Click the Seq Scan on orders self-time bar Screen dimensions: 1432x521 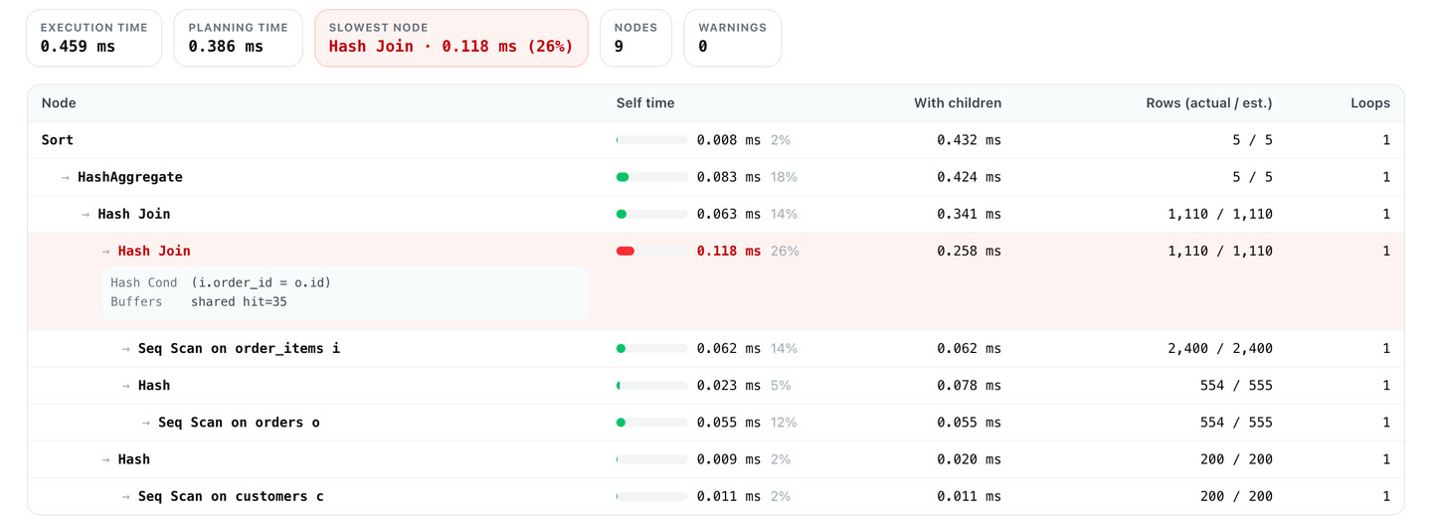651,422
